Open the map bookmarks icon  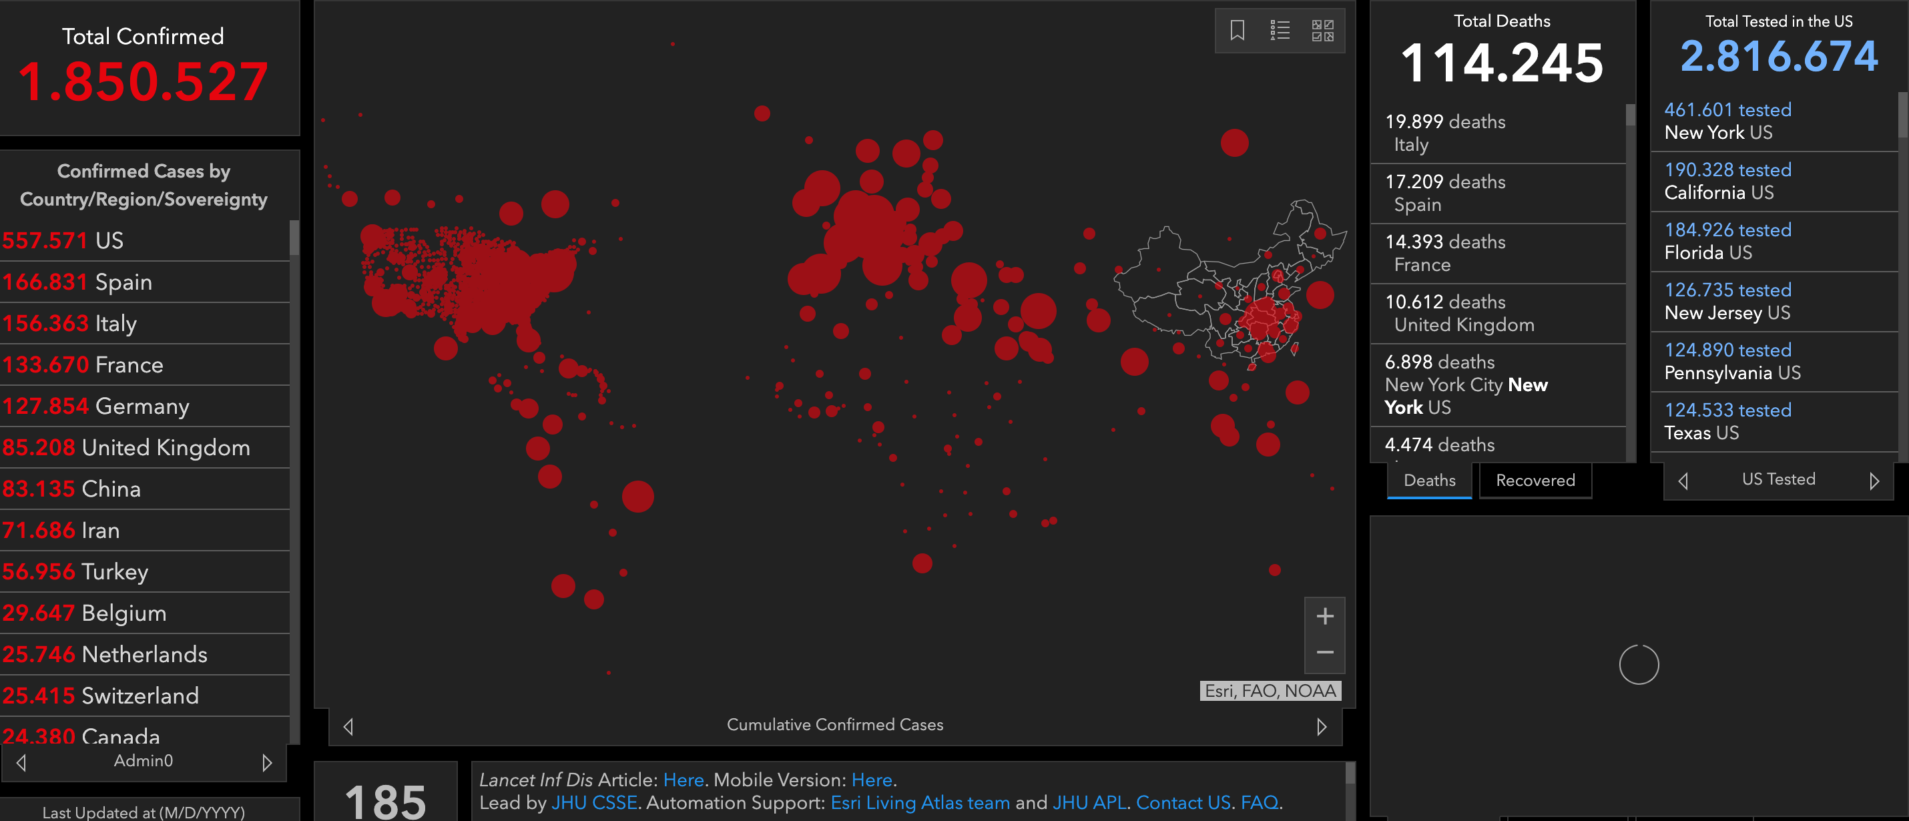pyautogui.click(x=1237, y=31)
